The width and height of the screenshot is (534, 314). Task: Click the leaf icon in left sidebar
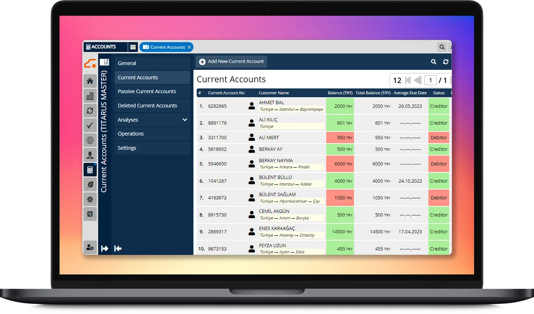point(90,185)
